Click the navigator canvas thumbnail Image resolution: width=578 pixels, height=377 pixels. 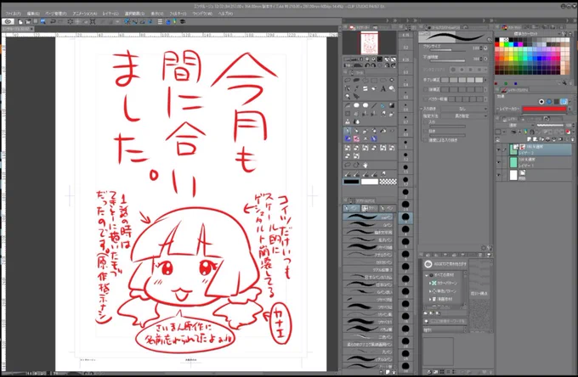370,42
